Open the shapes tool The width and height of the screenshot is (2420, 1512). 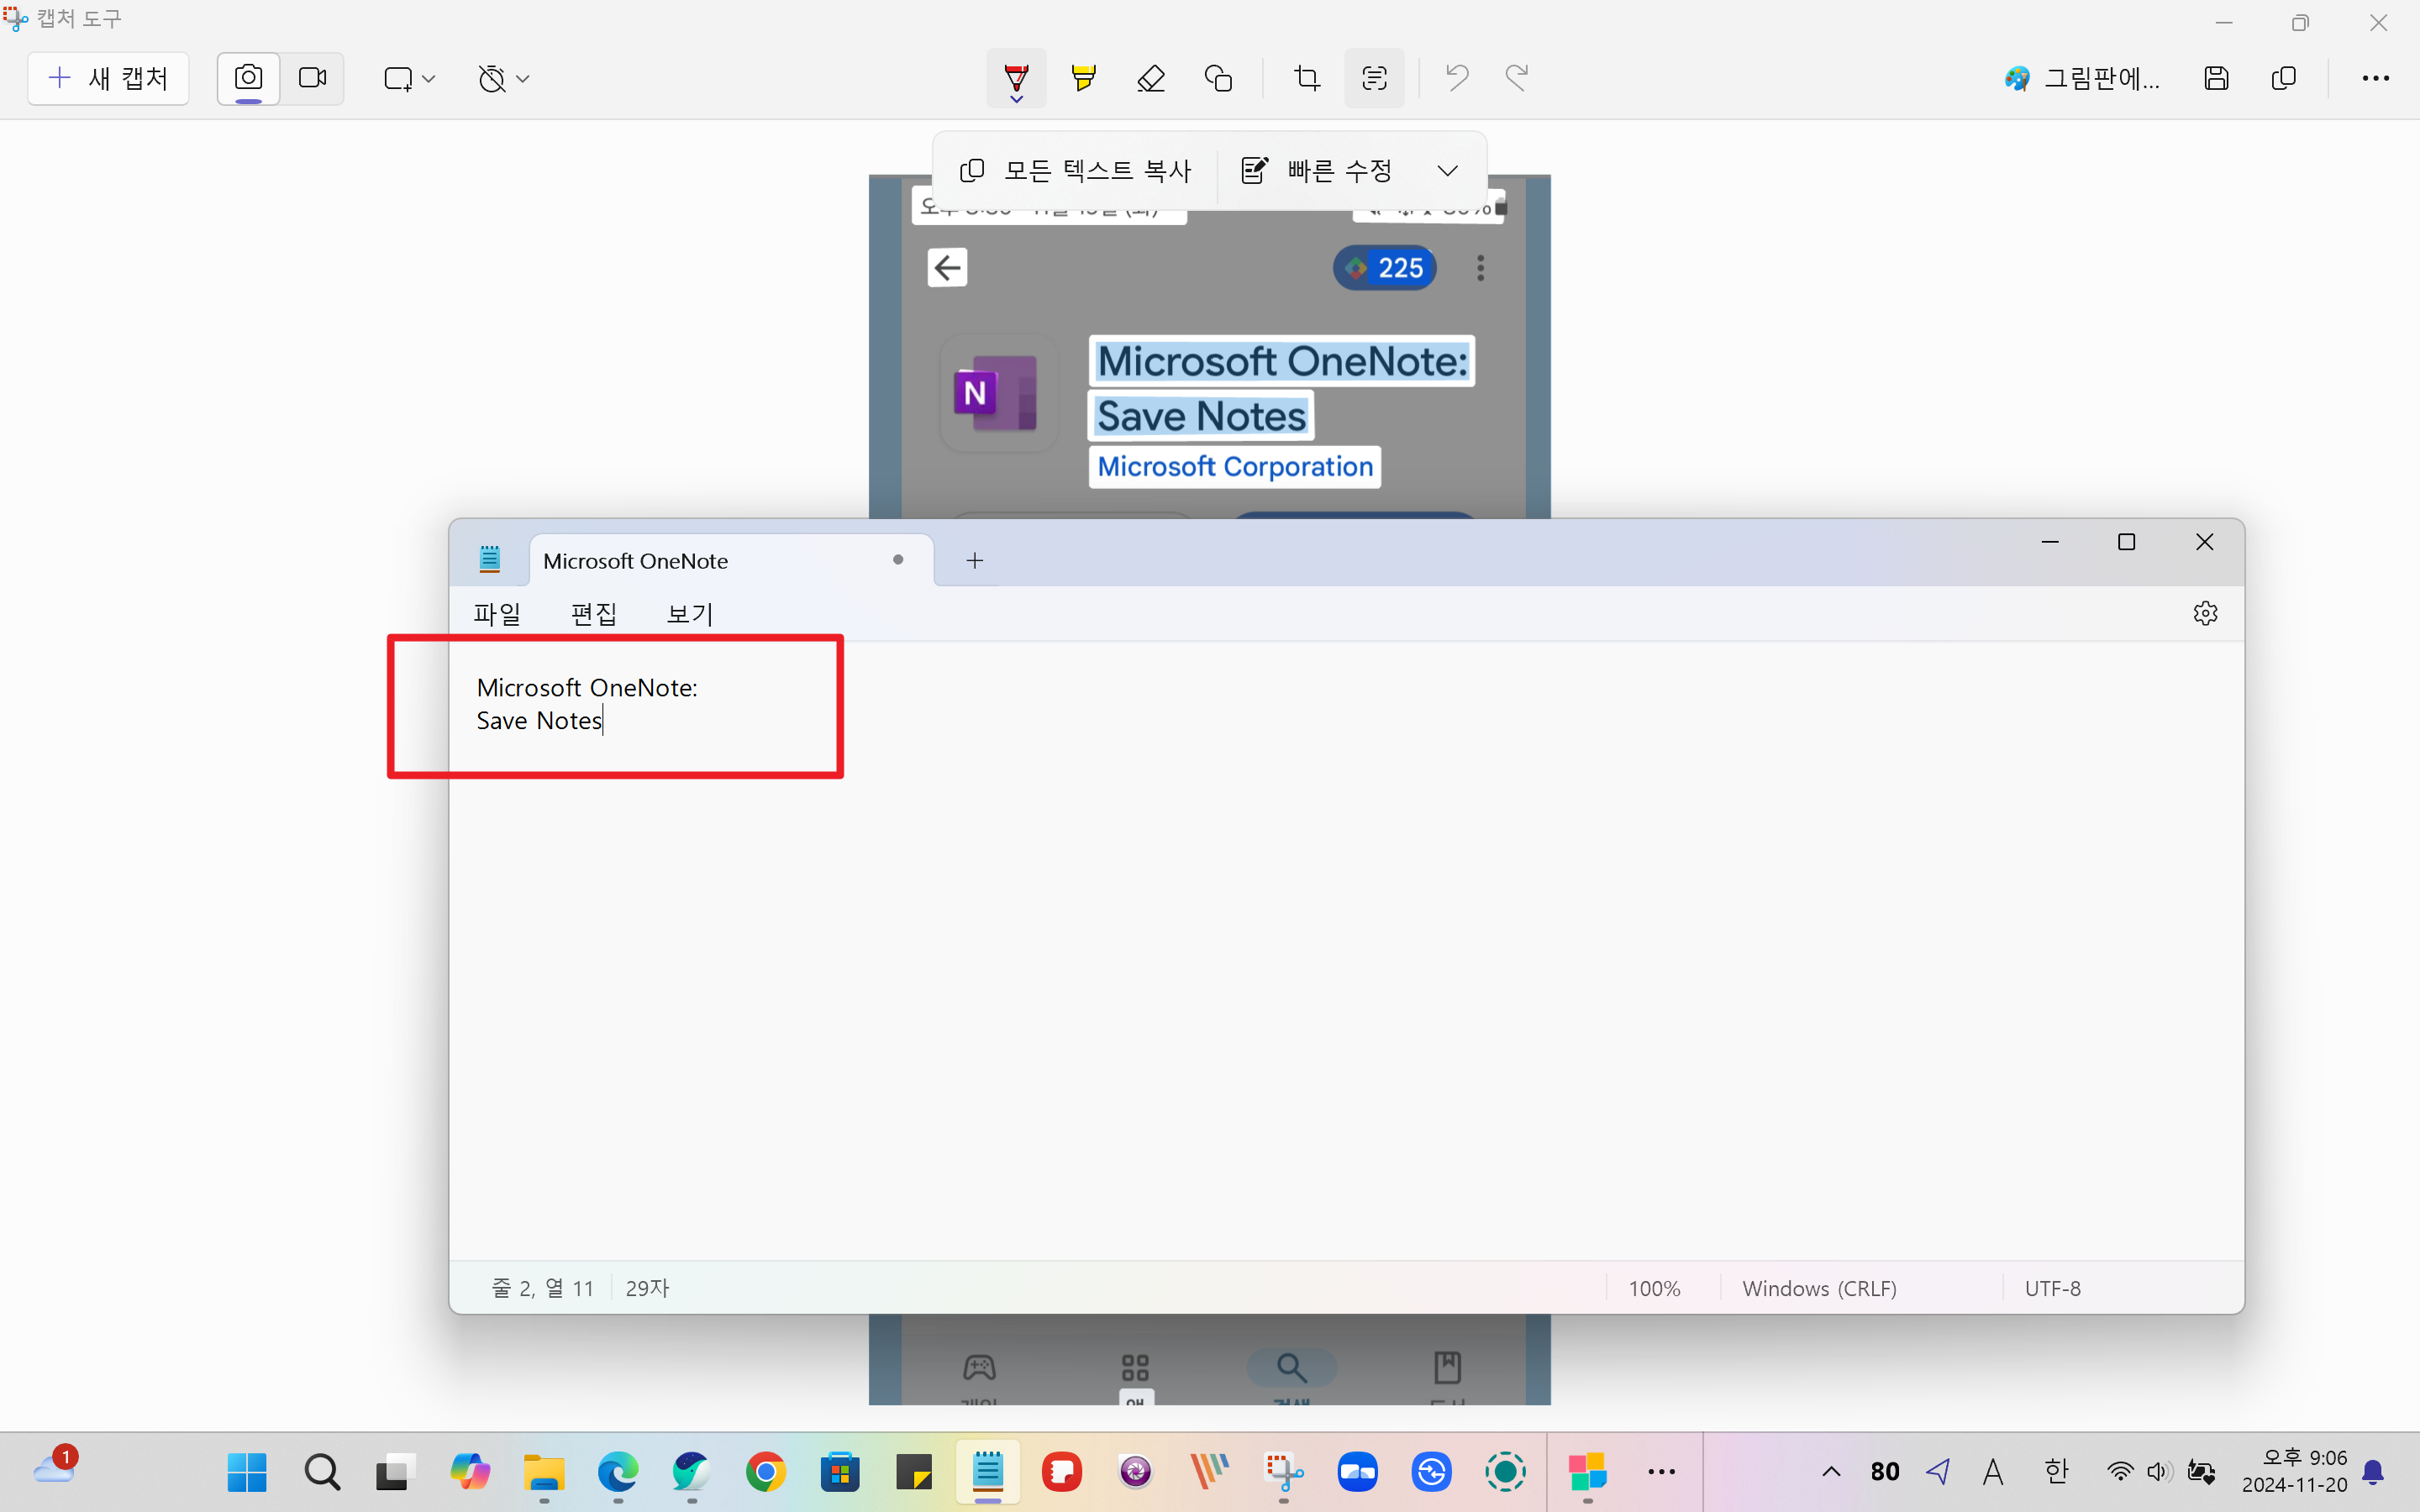(1218, 78)
